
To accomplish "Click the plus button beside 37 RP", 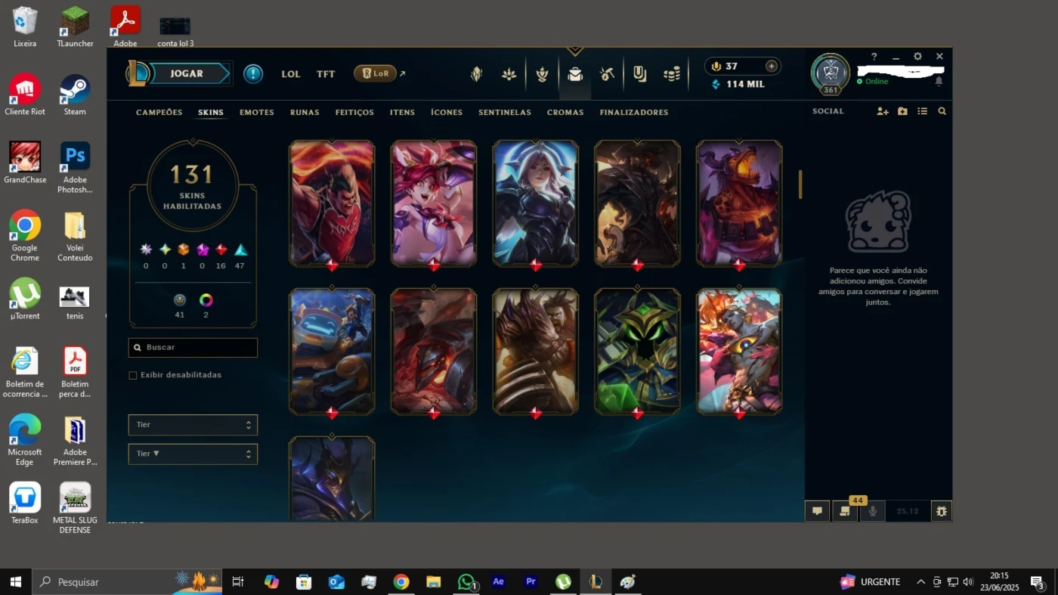I will point(772,67).
